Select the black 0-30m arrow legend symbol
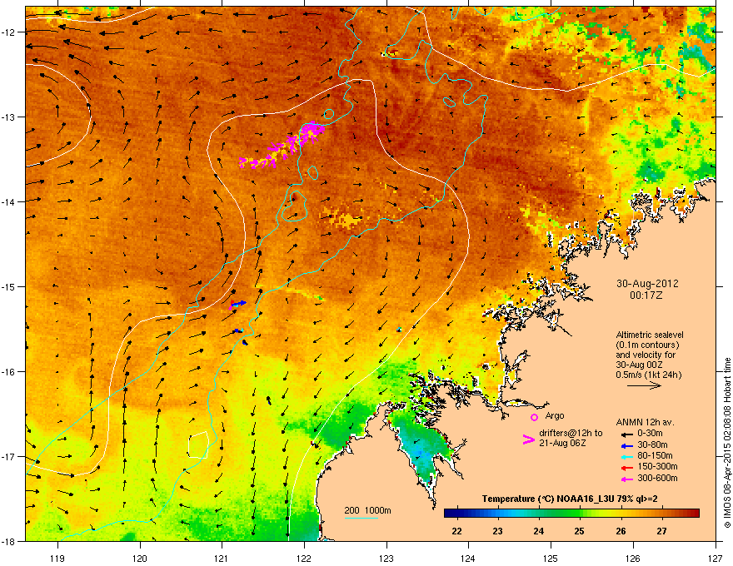 626,434
